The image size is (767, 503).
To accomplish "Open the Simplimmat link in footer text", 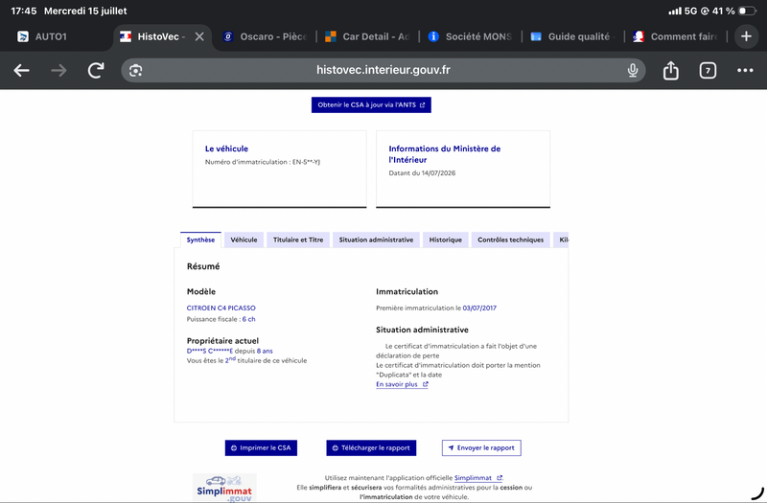I will (x=477, y=477).
